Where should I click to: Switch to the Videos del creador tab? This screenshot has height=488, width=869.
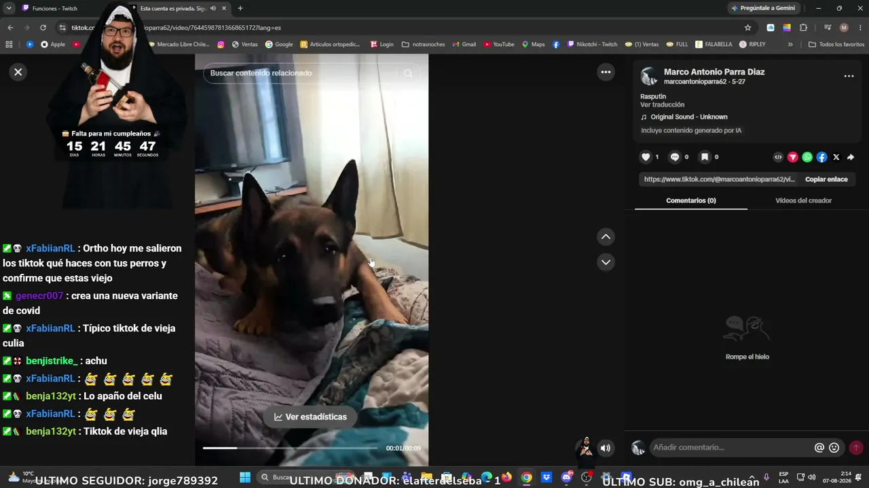coord(803,201)
